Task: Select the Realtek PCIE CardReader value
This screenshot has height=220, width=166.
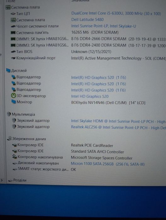Action: (92, 146)
